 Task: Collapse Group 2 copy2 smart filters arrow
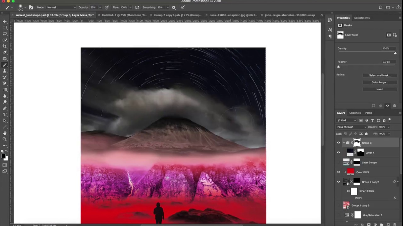tap(397, 182)
